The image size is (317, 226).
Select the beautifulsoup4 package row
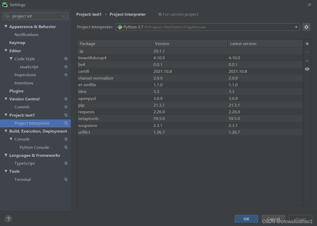[x=190, y=58]
